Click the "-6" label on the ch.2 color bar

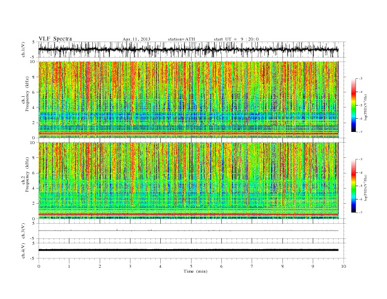click(361, 199)
